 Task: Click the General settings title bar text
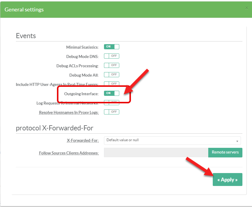pyautogui.click(x=24, y=10)
